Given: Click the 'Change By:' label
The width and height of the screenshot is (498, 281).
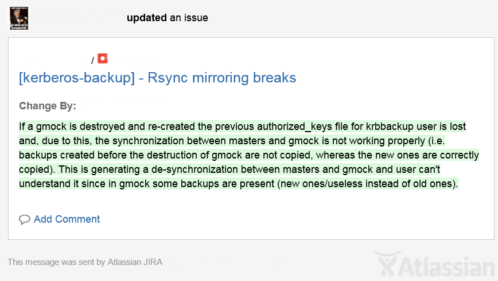Looking at the screenshot, I should 48,106.
